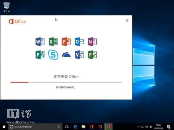Open Task View from the taskbar
The height and width of the screenshot is (130, 174).
click(67, 127)
